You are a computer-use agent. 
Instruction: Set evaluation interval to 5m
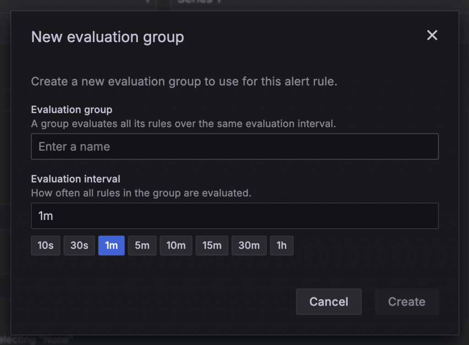(142, 246)
